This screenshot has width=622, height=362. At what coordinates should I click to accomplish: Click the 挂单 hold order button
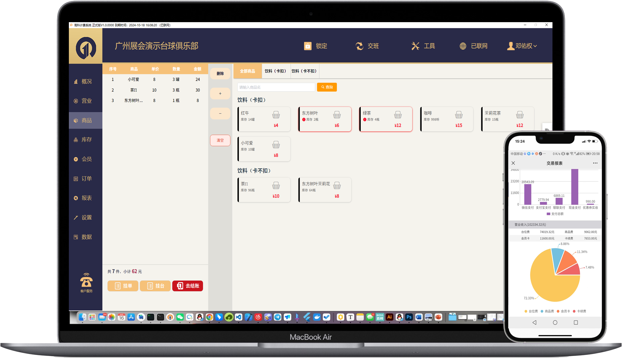[x=123, y=286]
